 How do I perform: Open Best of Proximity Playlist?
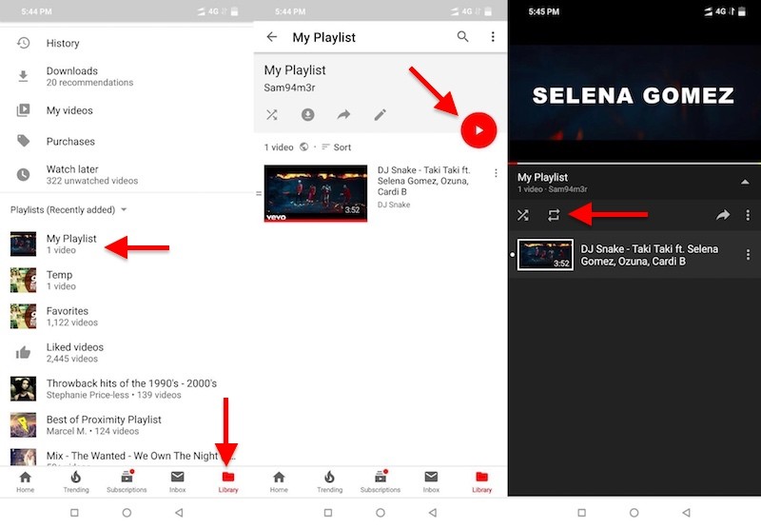pos(127,425)
